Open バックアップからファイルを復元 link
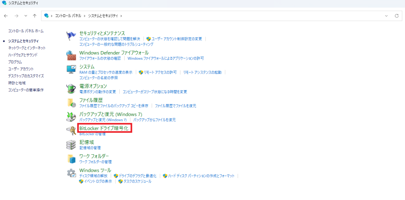This screenshot has width=405, height=200. coord(154,120)
